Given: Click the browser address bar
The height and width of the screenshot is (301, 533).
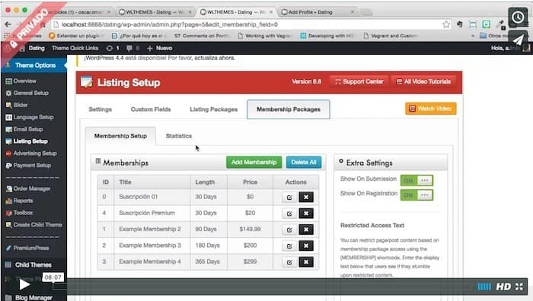Looking at the screenshot, I should pos(247,24).
